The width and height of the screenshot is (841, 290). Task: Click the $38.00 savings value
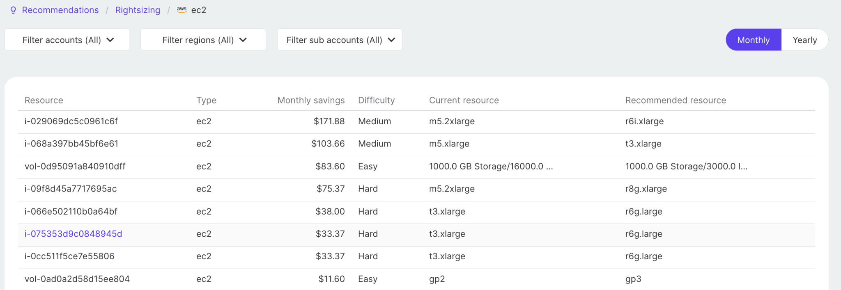tap(330, 212)
